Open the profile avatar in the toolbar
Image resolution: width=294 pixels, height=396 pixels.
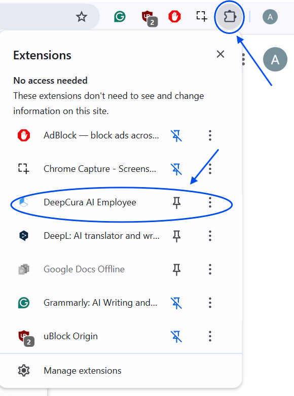pos(270,17)
